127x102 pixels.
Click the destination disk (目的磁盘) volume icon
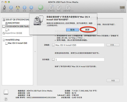click(53, 59)
